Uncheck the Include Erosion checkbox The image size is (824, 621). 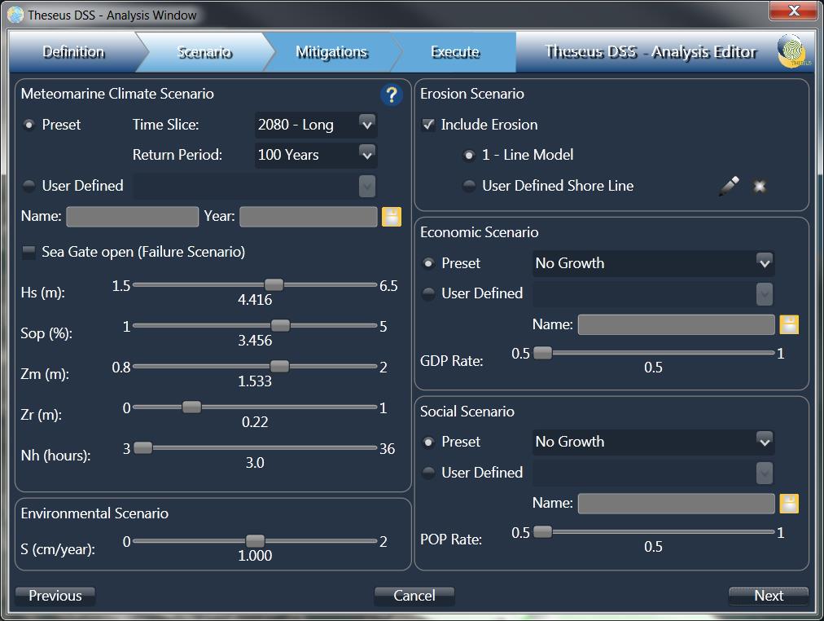click(x=428, y=125)
